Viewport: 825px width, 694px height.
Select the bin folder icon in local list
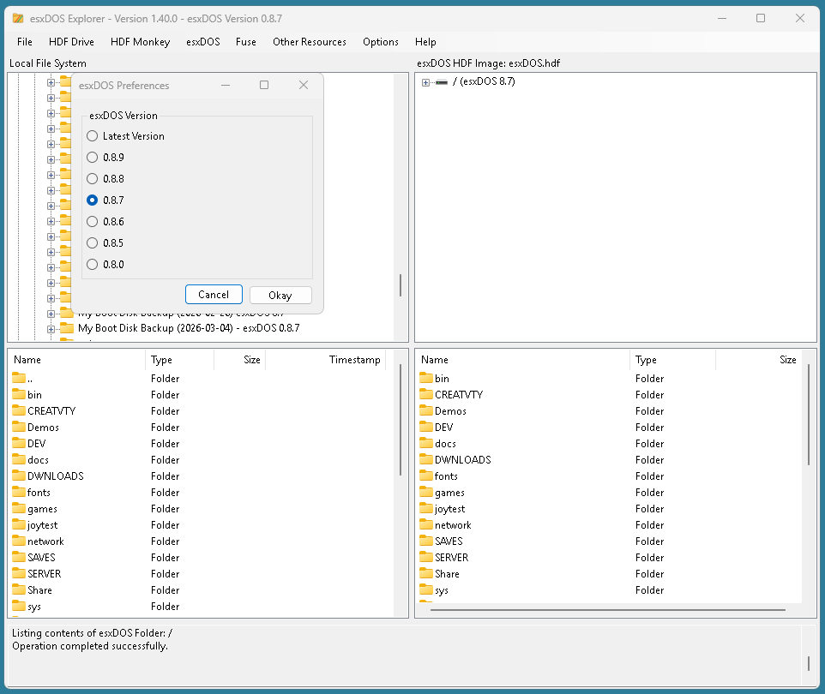19,394
